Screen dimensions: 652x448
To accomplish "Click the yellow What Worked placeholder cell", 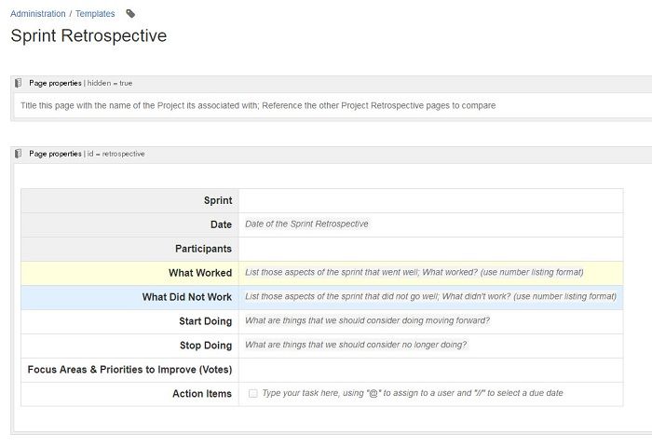I will pos(414,273).
